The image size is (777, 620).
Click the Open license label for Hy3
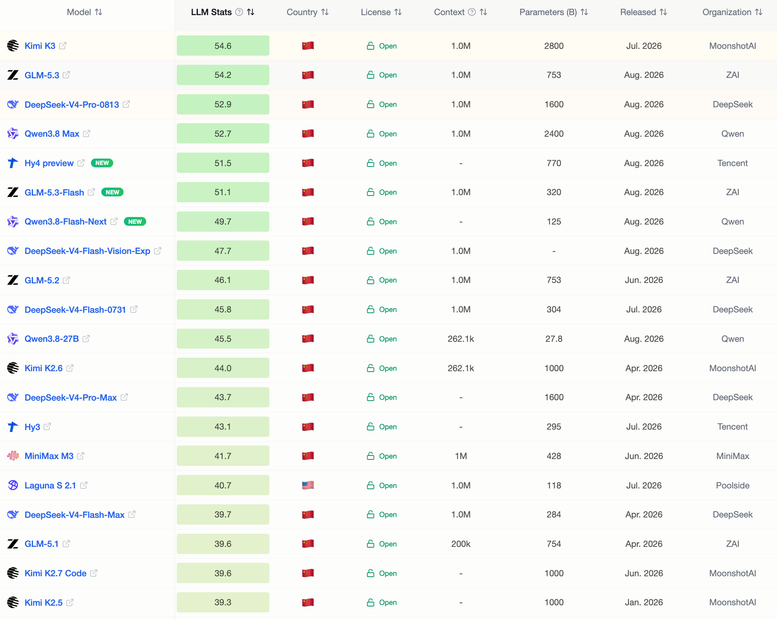pyautogui.click(x=388, y=427)
